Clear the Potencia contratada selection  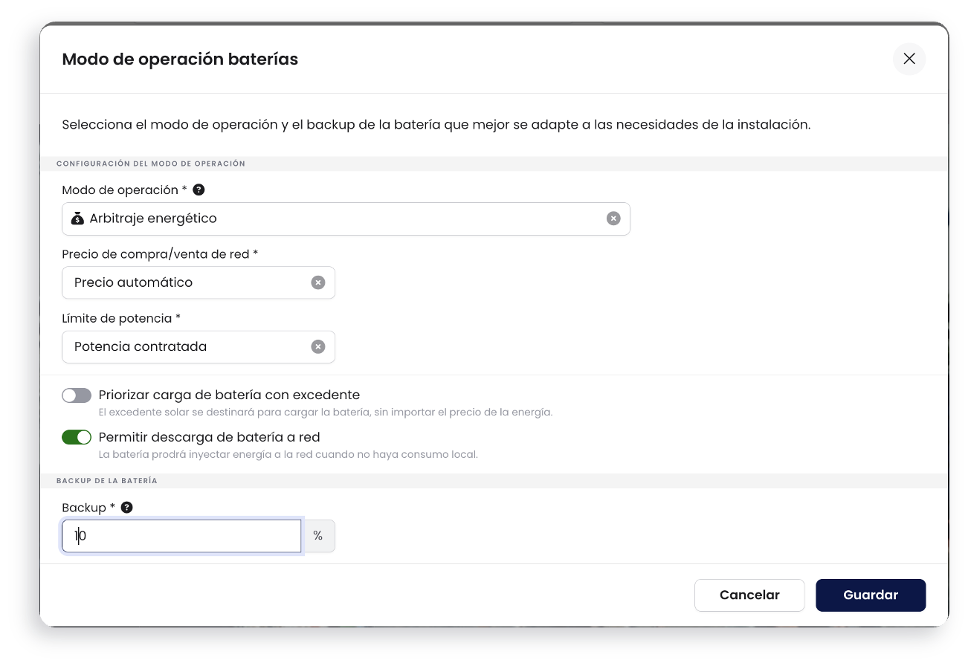(x=318, y=346)
